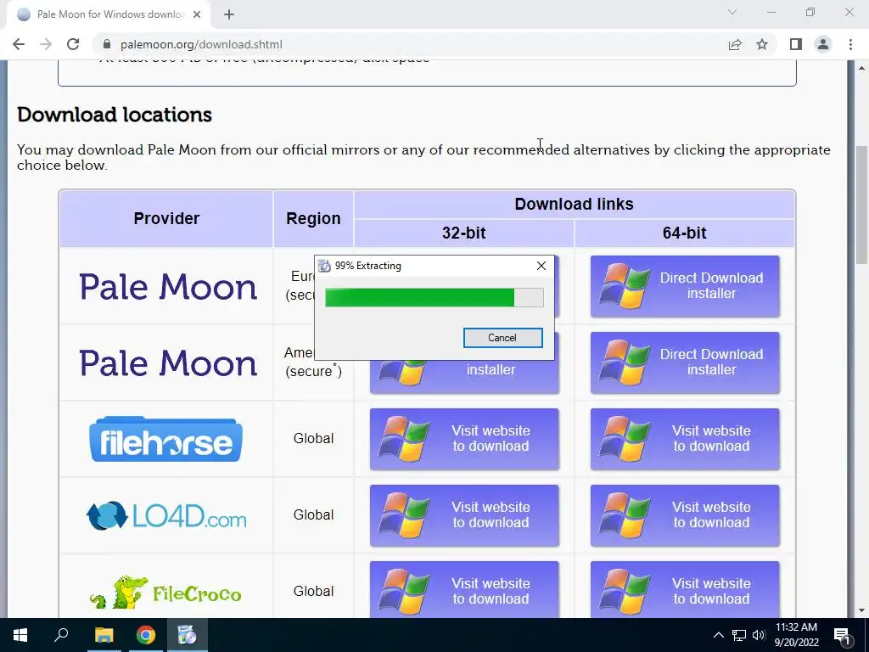Click the Region column header

tap(313, 218)
